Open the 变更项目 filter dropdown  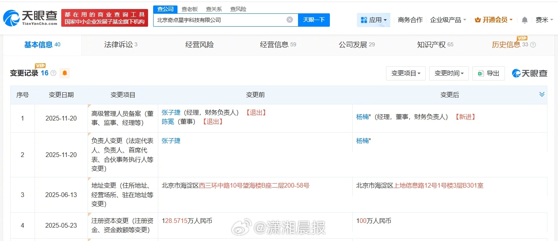(406, 73)
